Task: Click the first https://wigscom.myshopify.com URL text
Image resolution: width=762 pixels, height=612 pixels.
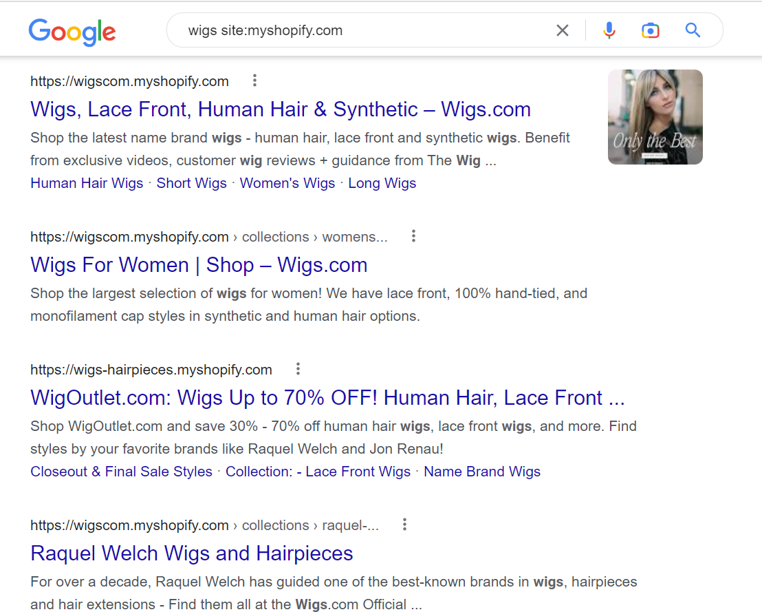Action: 129,81
